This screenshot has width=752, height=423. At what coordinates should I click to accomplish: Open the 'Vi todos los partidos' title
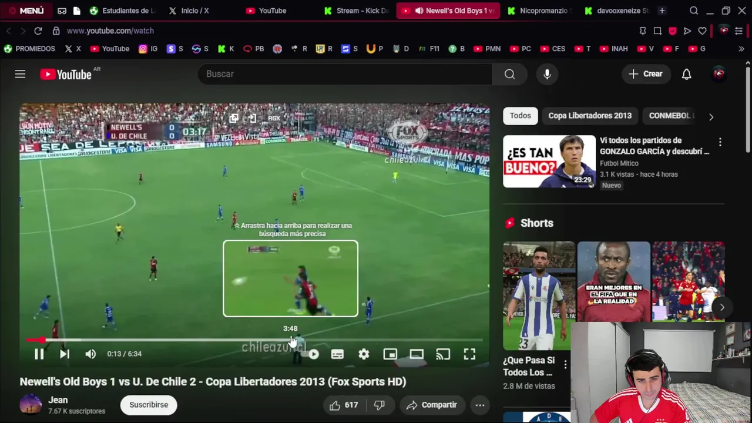654,146
